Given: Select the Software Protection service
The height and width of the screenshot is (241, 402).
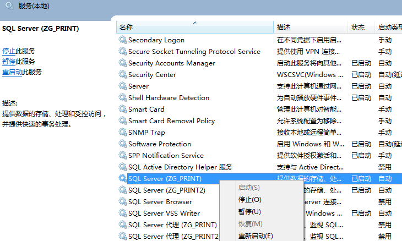Looking at the screenshot, I should (160, 144).
